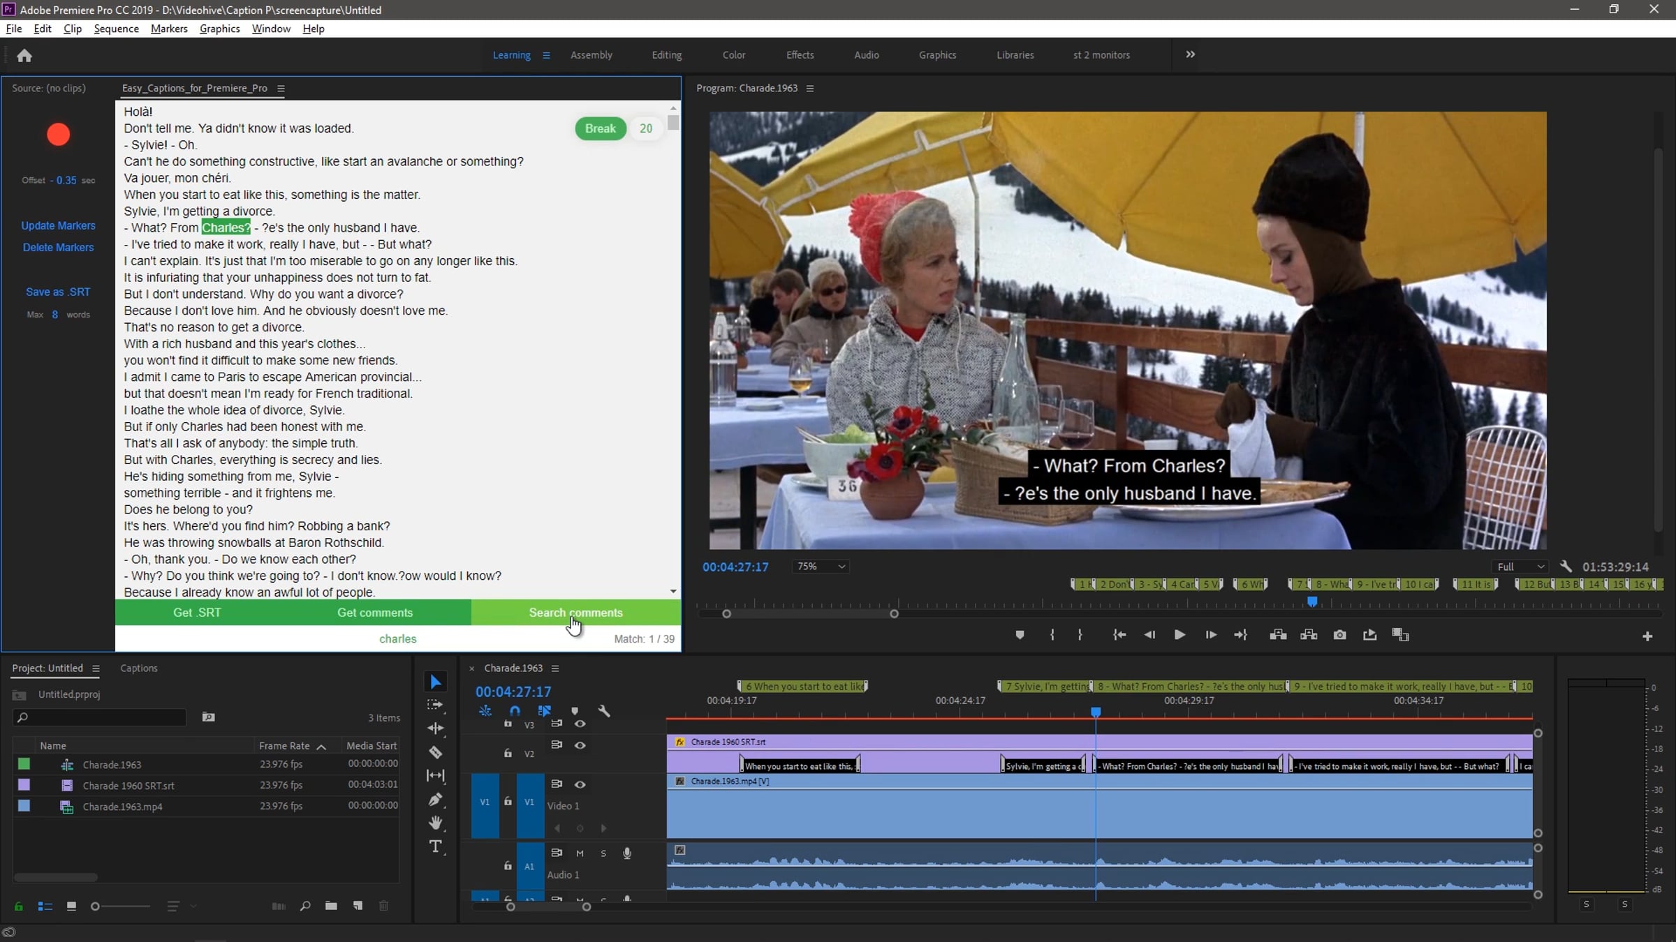Click the Find magnifier in Project panel footer
The image size is (1676, 942).
(305, 906)
